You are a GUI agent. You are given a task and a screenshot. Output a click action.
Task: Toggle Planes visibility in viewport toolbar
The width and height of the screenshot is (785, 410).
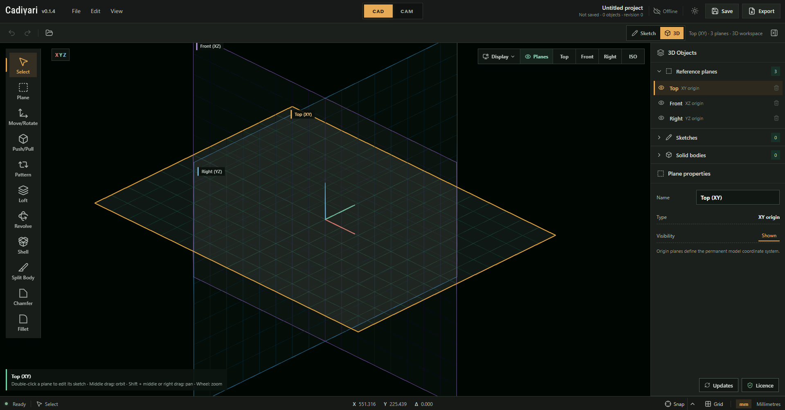pos(536,57)
